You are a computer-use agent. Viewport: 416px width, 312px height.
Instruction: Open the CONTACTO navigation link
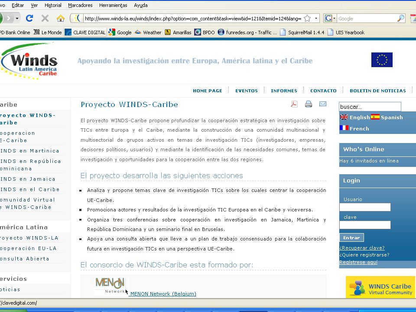point(323,91)
